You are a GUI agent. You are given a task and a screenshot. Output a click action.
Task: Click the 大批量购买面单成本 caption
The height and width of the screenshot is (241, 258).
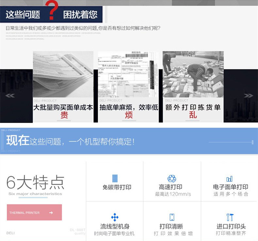[x=63, y=107]
